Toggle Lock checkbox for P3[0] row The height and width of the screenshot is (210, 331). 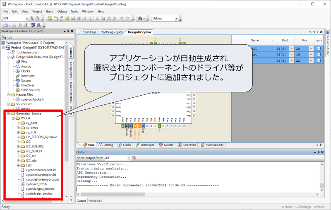(319, 48)
